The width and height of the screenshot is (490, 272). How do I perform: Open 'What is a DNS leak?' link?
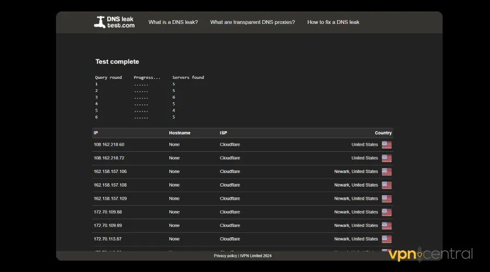173,22
